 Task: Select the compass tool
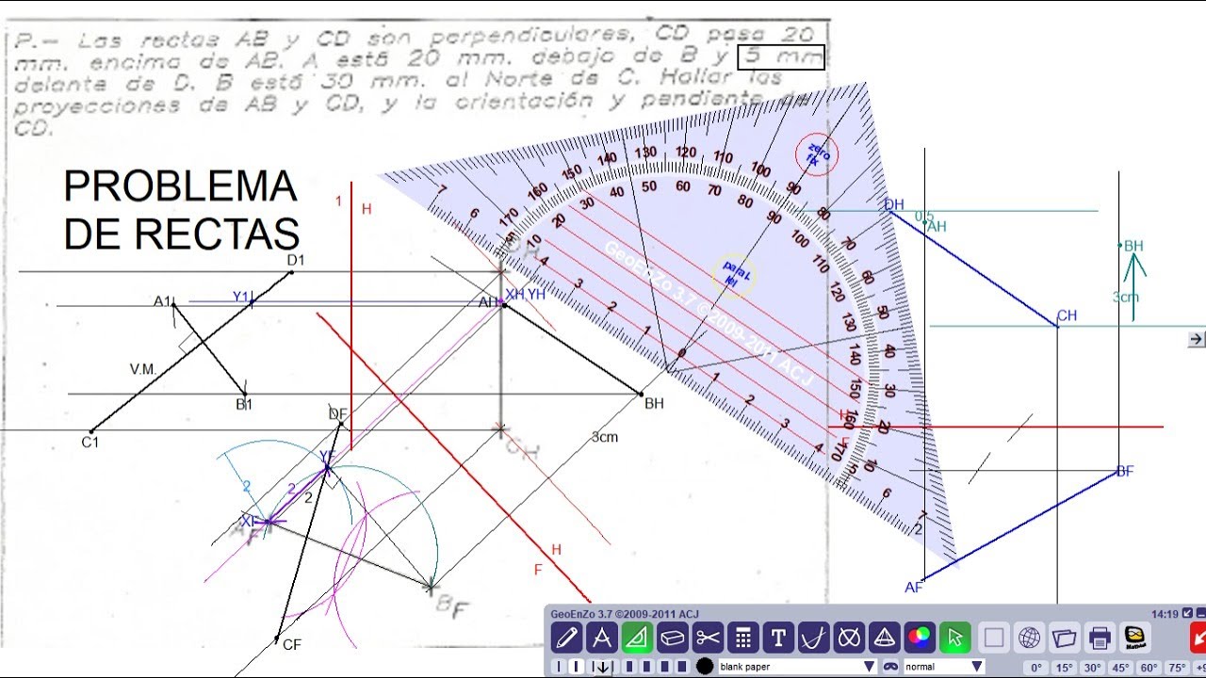[x=602, y=638]
